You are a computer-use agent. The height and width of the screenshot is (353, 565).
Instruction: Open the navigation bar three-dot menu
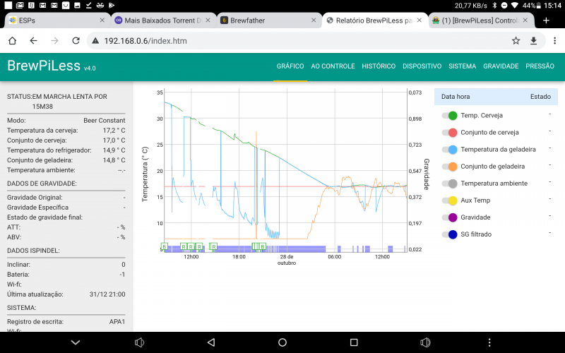pos(489,342)
